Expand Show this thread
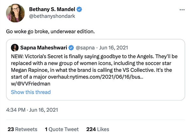 (x=31, y=92)
